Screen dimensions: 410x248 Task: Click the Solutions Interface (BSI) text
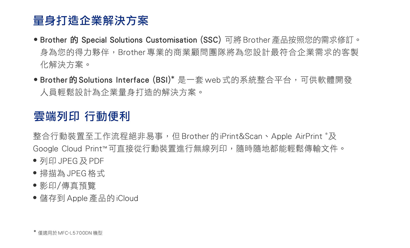(x=124, y=80)
